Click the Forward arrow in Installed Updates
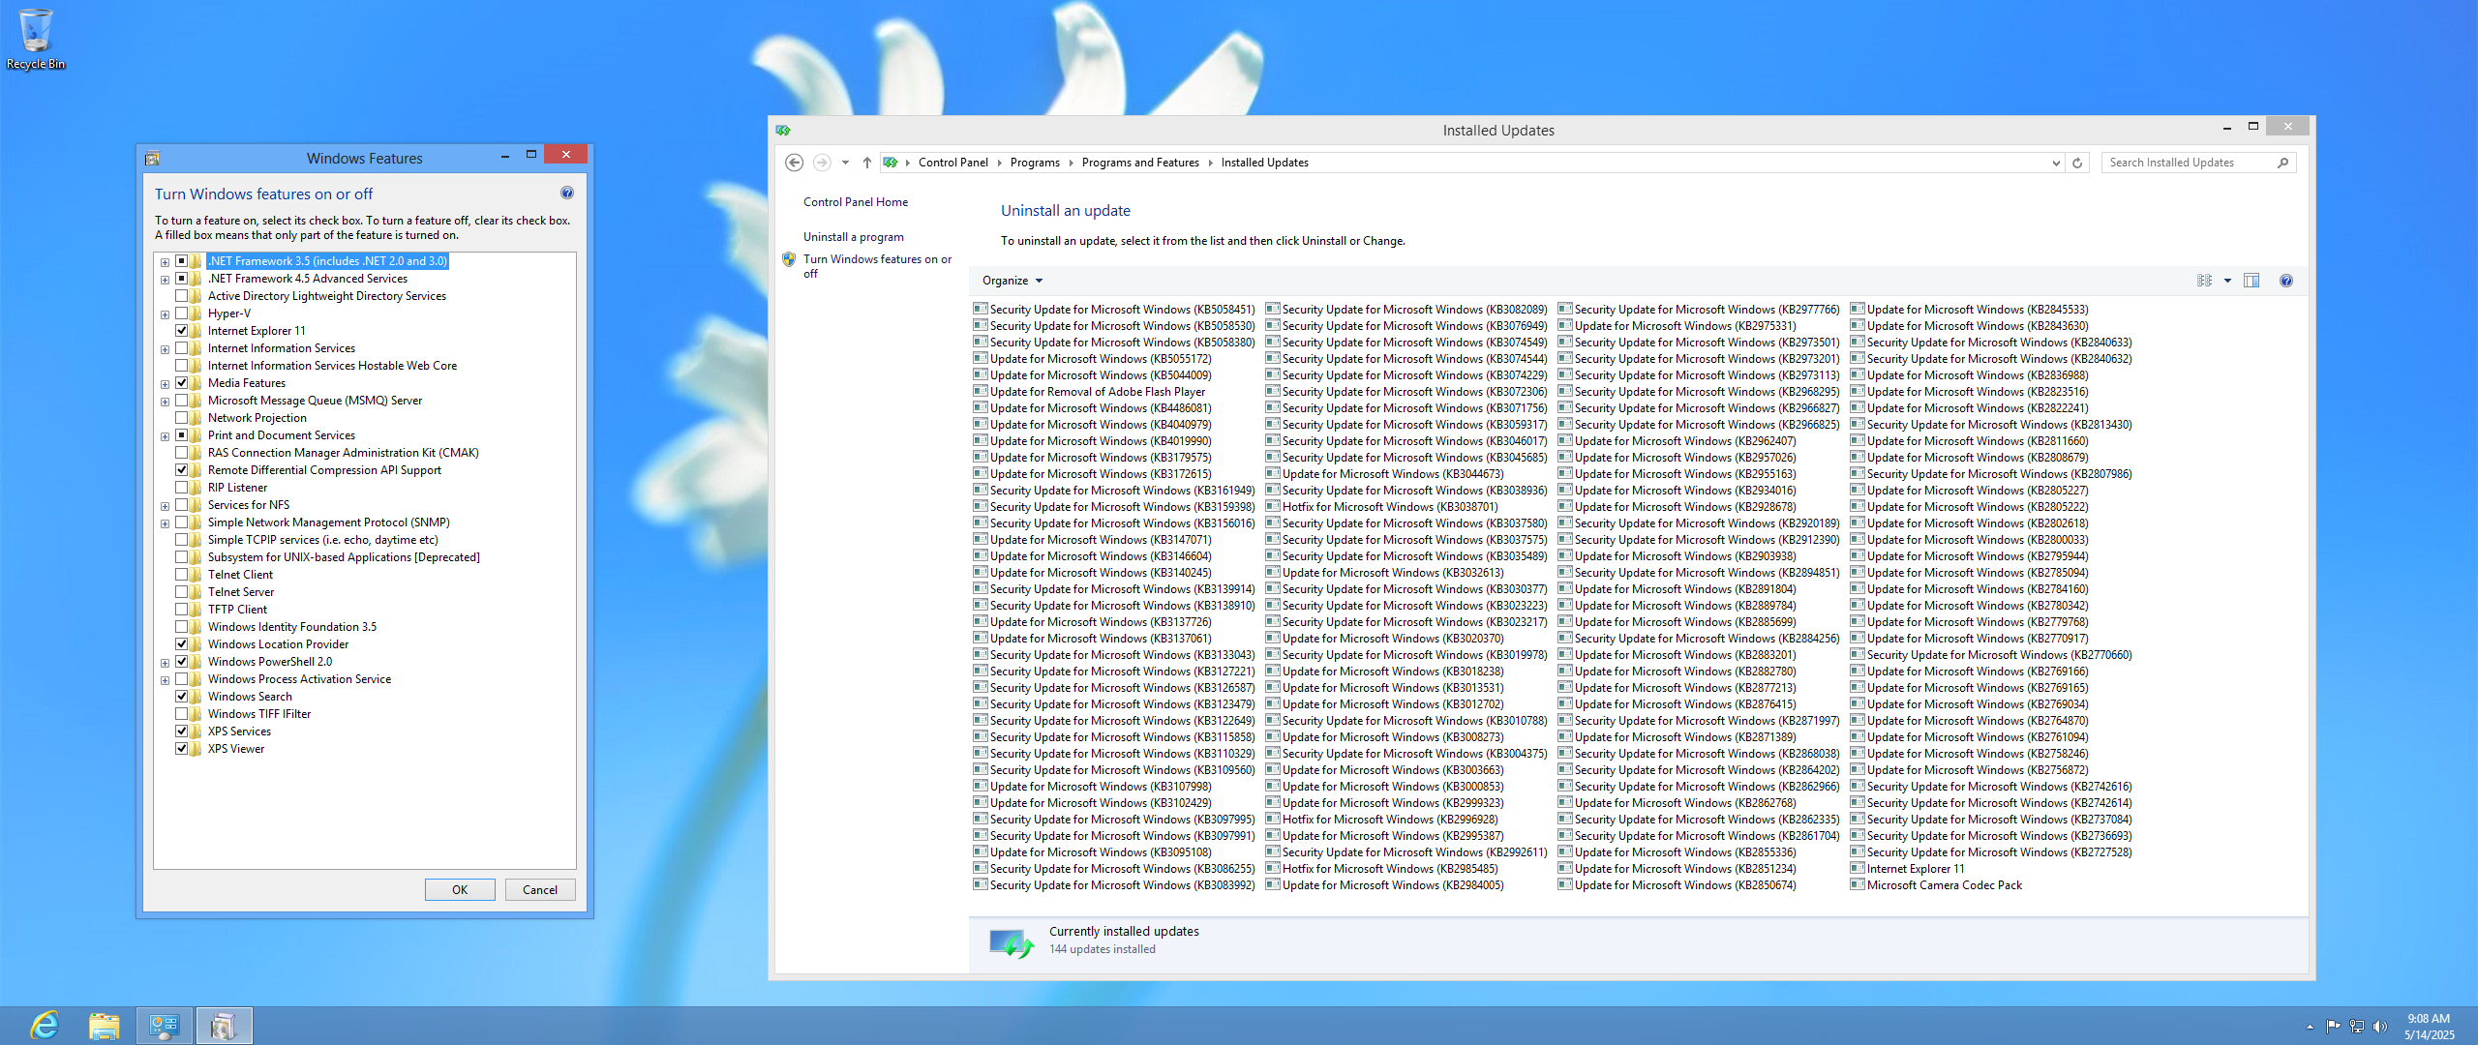The width and height of the screenshot is (2478, 1045). [822, 163]
